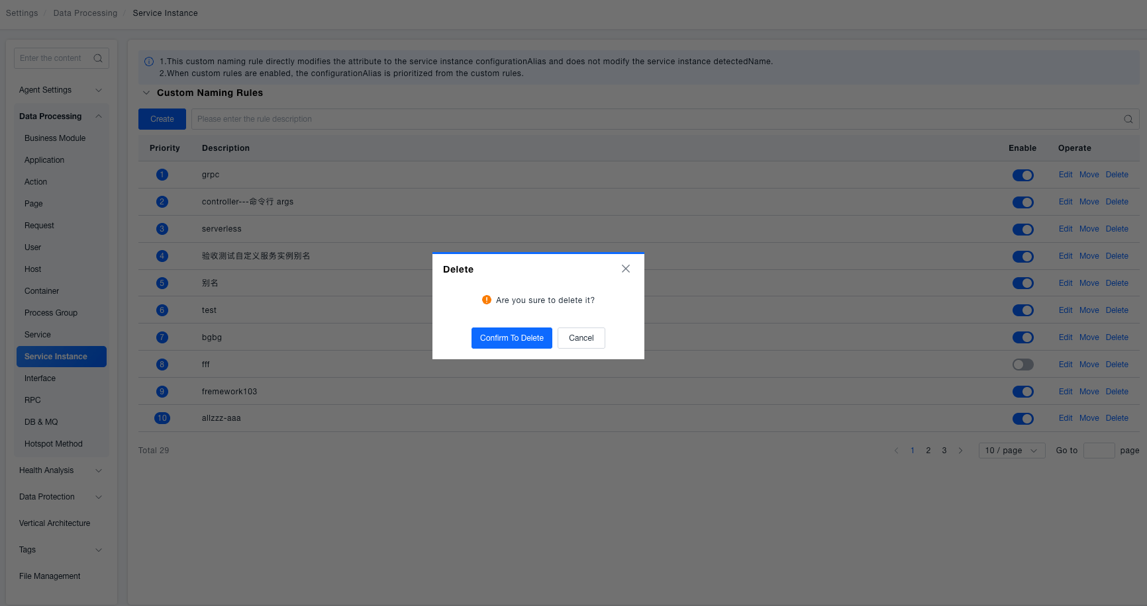Open DB & MQ menu item

[62, 422]
